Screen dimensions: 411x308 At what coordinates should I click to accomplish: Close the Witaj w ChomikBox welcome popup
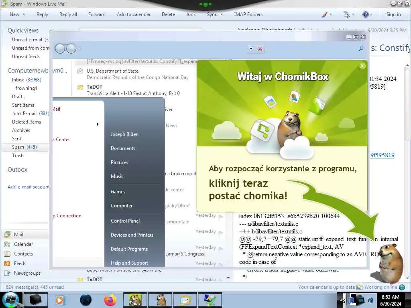[x=362, y=66]
